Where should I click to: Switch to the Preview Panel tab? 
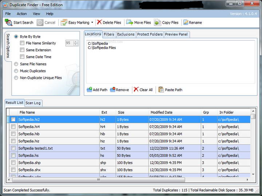pos(176,34)
